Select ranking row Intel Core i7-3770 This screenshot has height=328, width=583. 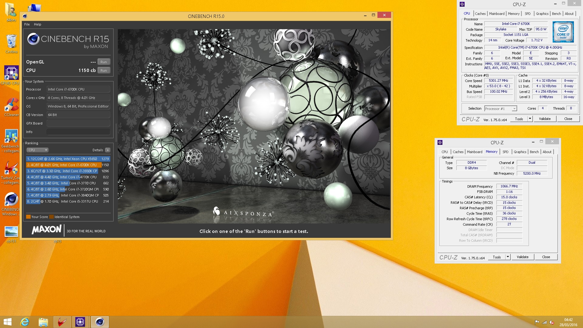coord(68,183)
